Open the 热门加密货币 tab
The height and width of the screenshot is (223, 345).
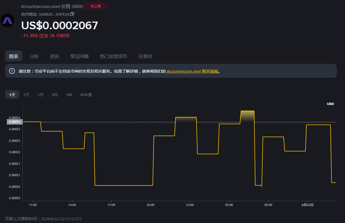(114, 56)
